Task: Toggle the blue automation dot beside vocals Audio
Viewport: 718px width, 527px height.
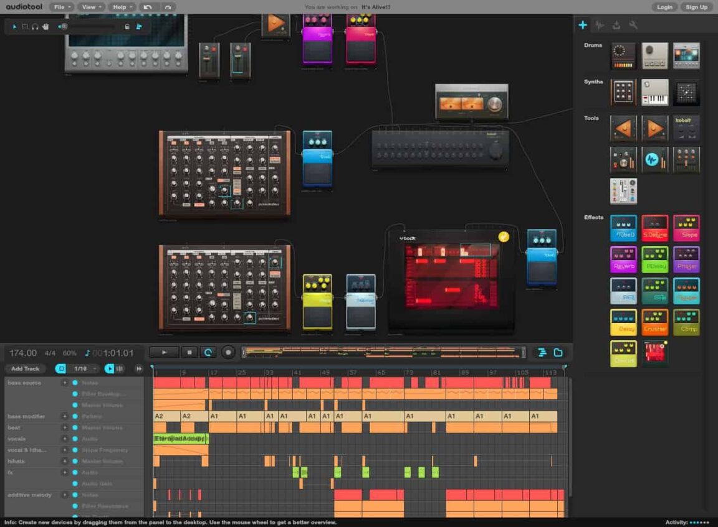Action: click(76, 439)
